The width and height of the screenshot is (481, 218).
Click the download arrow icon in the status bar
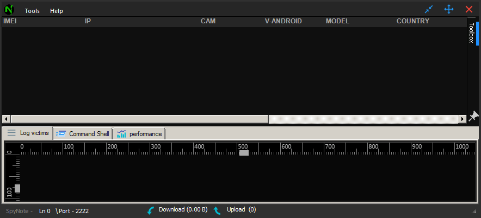[151, 210]
